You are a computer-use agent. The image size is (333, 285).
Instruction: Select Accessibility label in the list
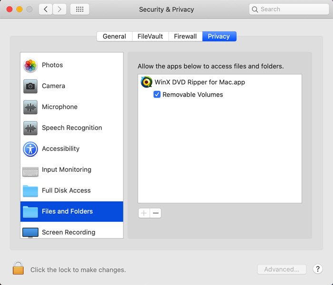point(61,148)
